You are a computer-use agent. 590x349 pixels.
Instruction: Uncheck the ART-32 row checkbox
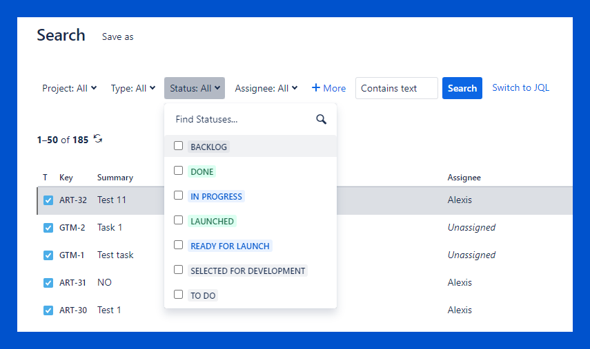[48, 200]
